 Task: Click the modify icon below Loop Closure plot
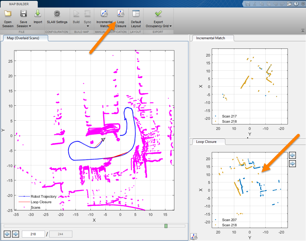(x=194, y=236)
